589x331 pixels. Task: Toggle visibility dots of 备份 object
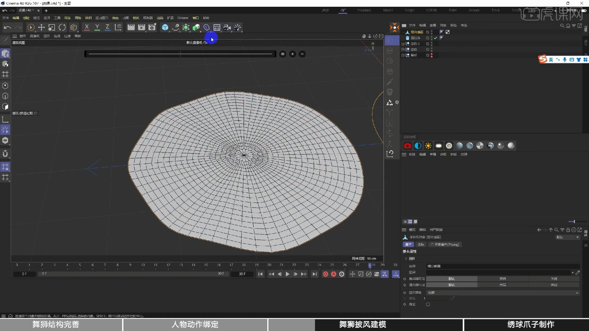(432, 55)
